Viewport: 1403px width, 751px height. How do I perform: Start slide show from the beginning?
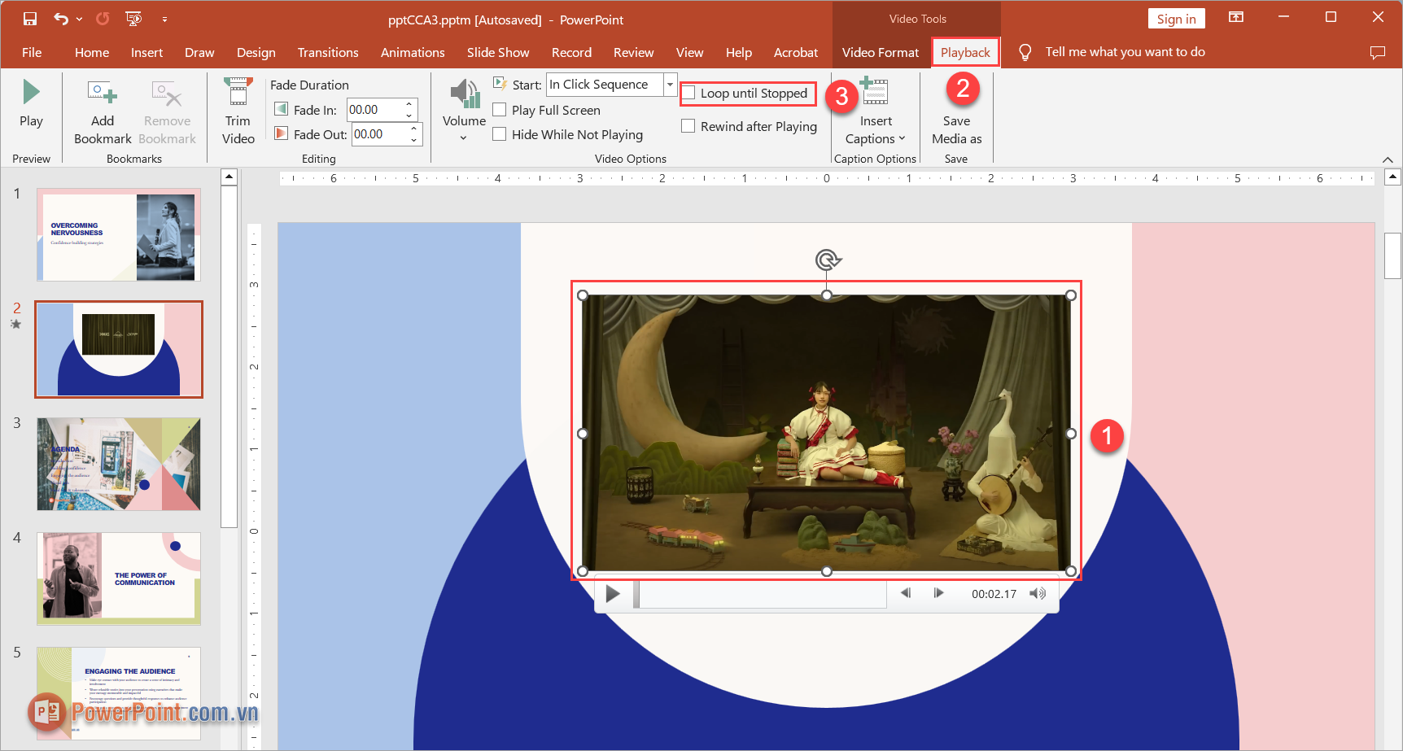pos(133,18)
